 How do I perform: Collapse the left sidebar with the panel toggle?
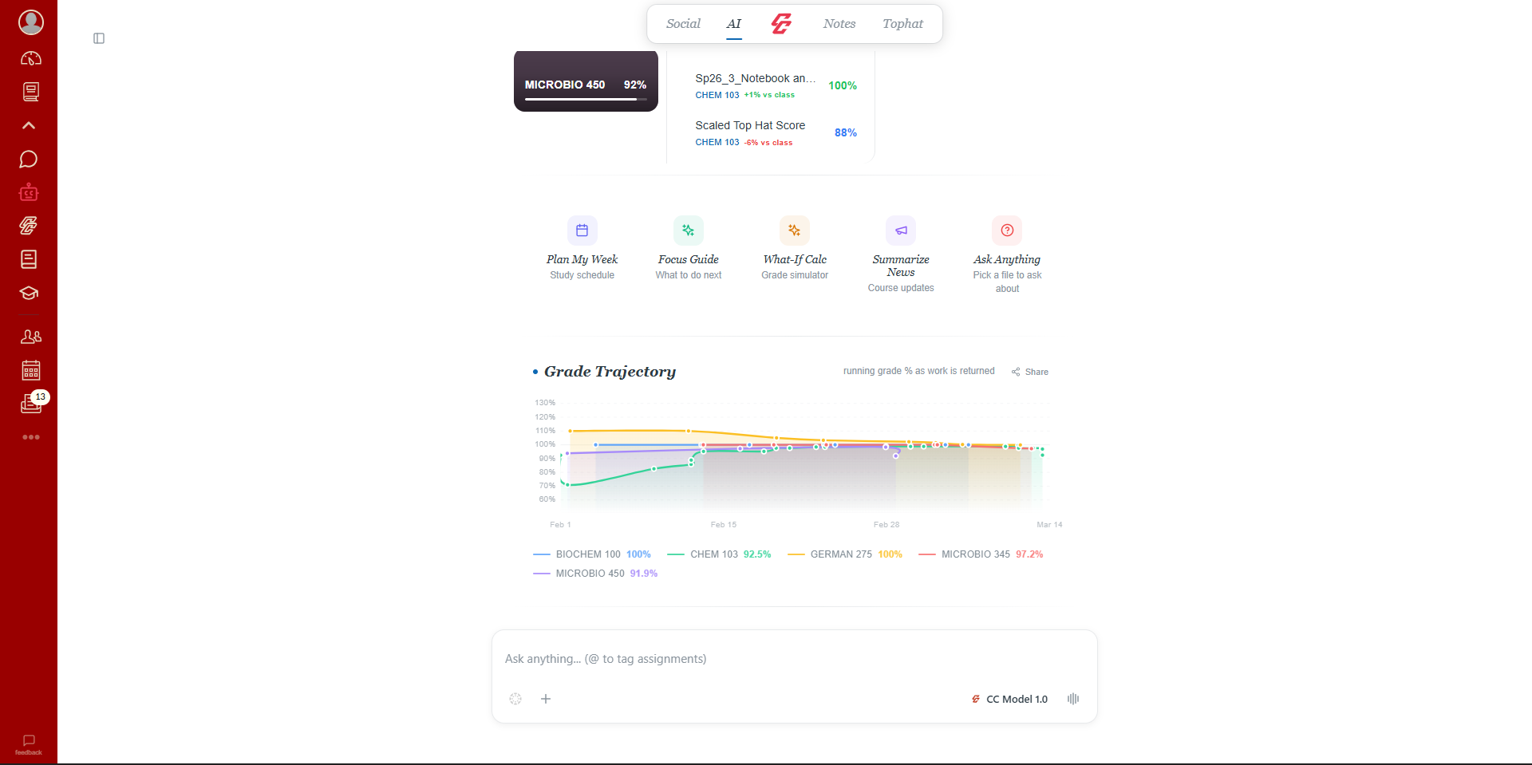pyautogui.click(x=99, y=37)
